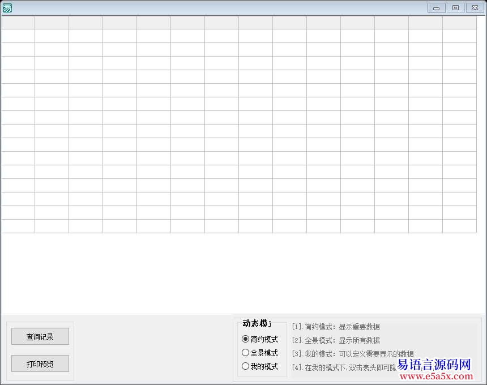
Task: Click the 打印预览 button
Action: click(x=39, y=363)
